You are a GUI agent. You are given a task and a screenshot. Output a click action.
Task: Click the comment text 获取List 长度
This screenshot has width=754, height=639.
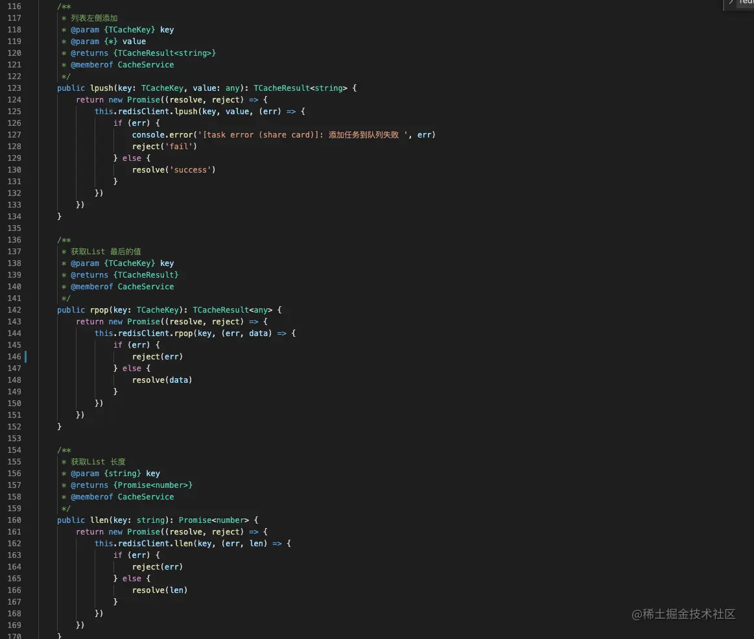pyautogui.click(x=98, y=462)
